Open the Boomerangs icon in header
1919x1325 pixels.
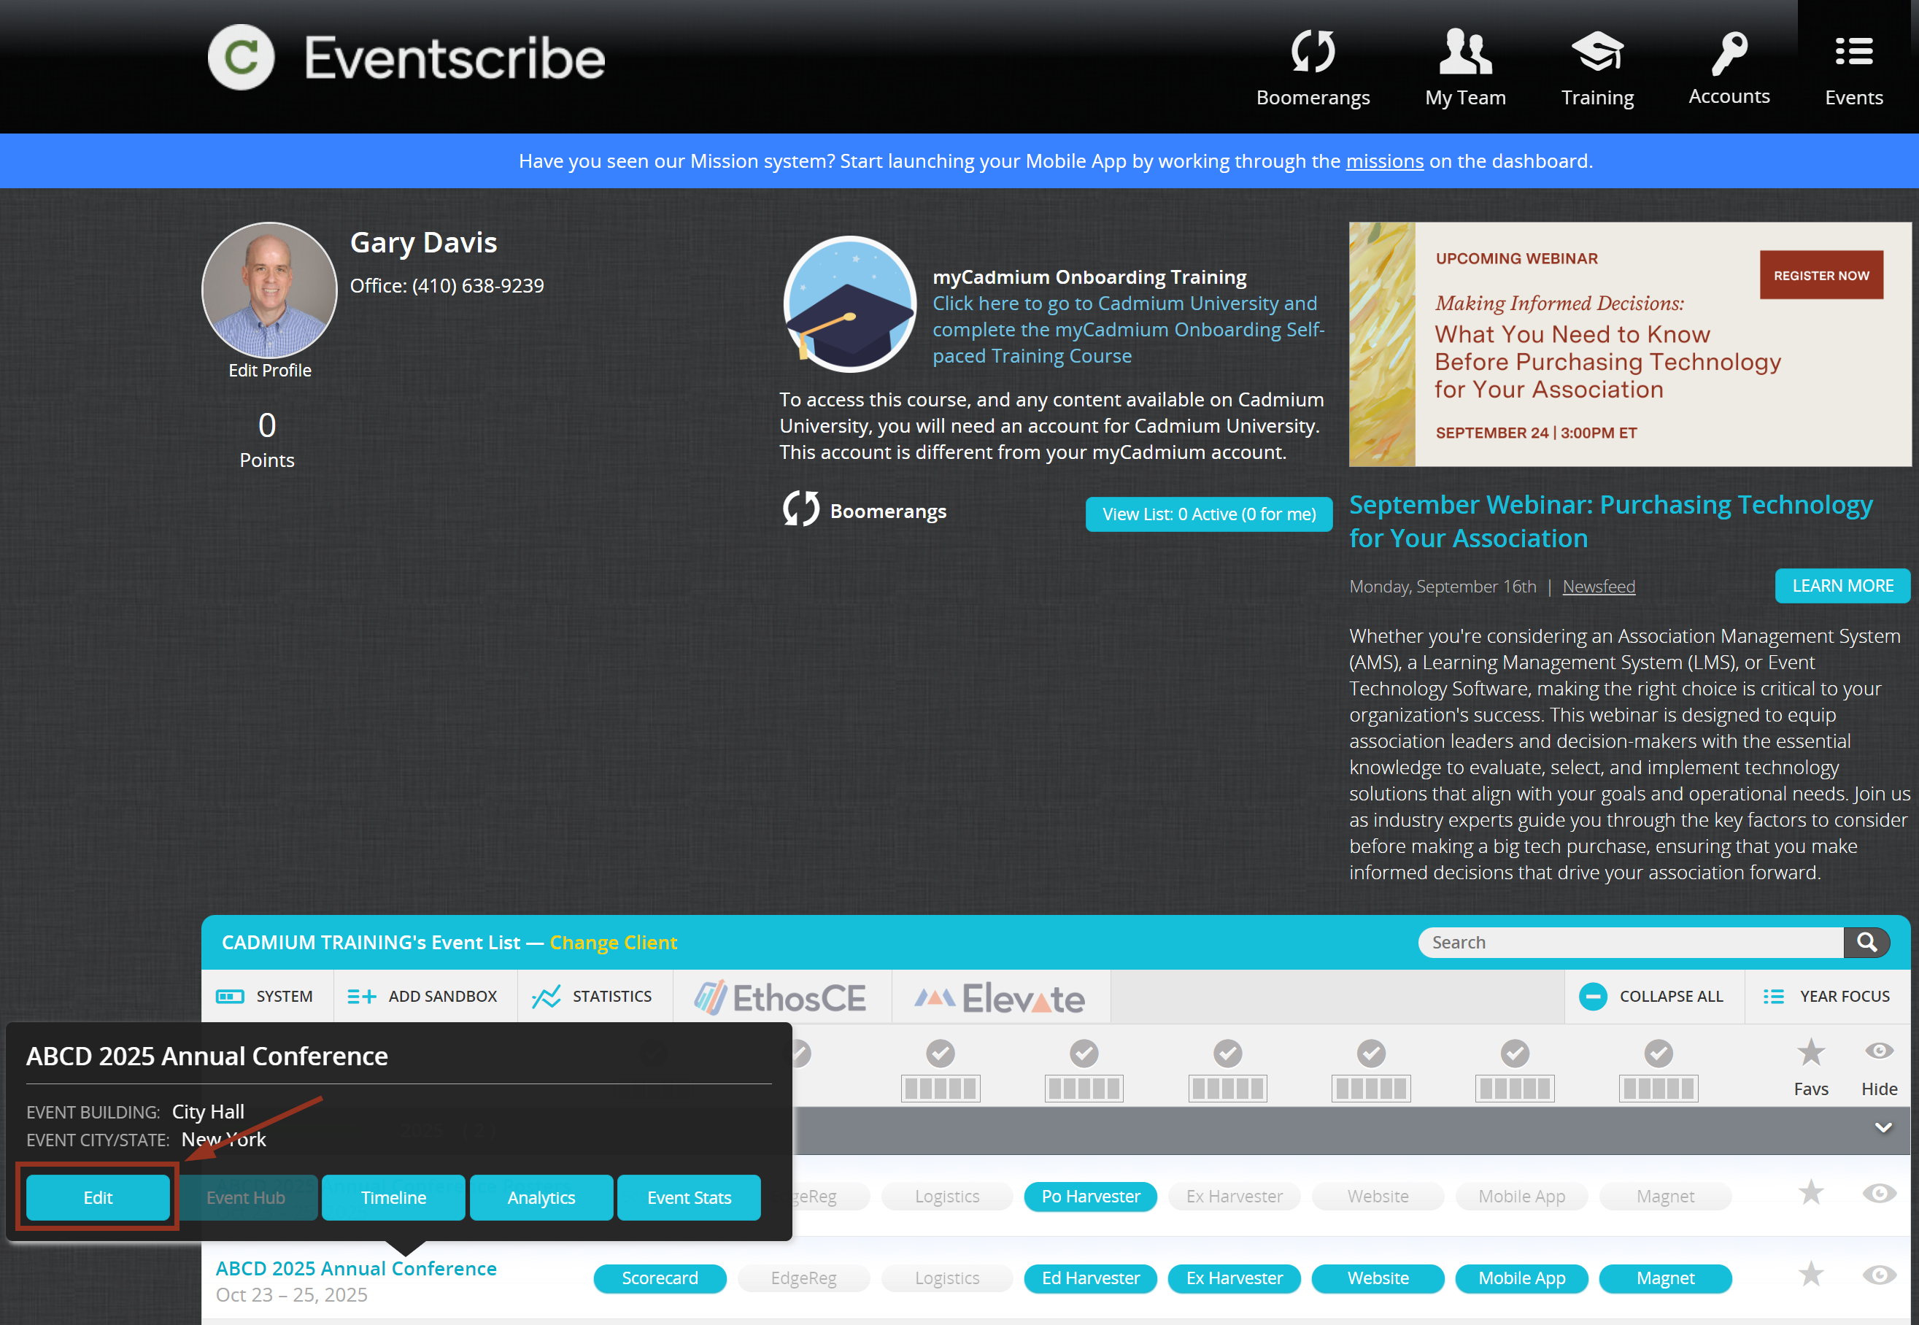coord(1312,52)
